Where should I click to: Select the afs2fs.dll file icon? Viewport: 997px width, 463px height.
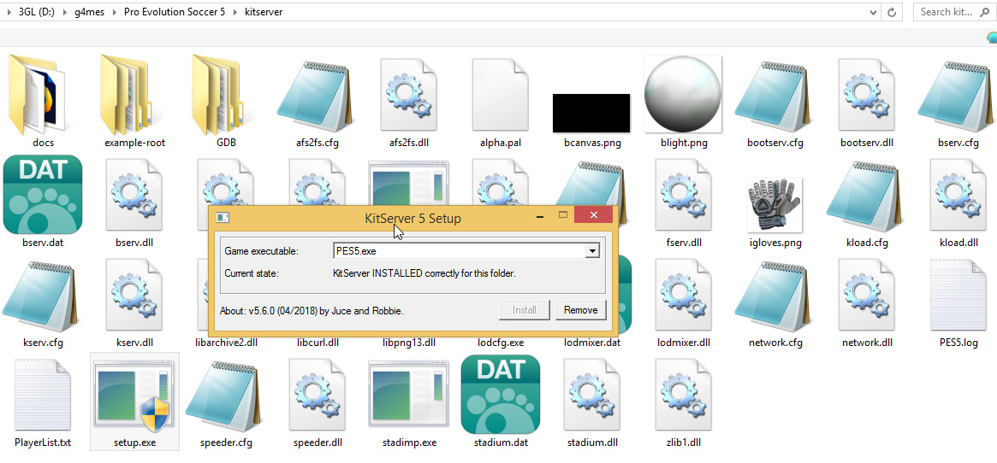point(409,96)
